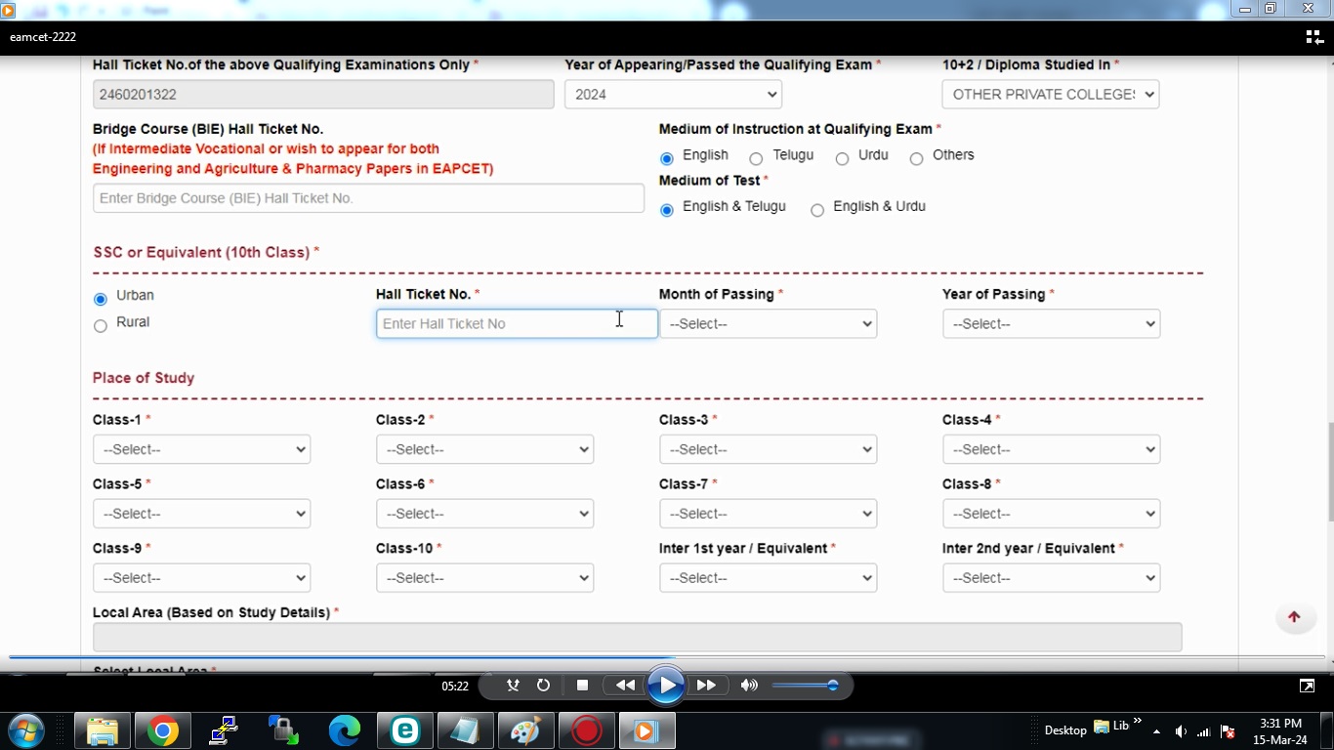Image resolution: width=1334 pixels, height=750 pixels.
Task: Open Class-5 place of study dropdown
Action: (x=201, y=514)
